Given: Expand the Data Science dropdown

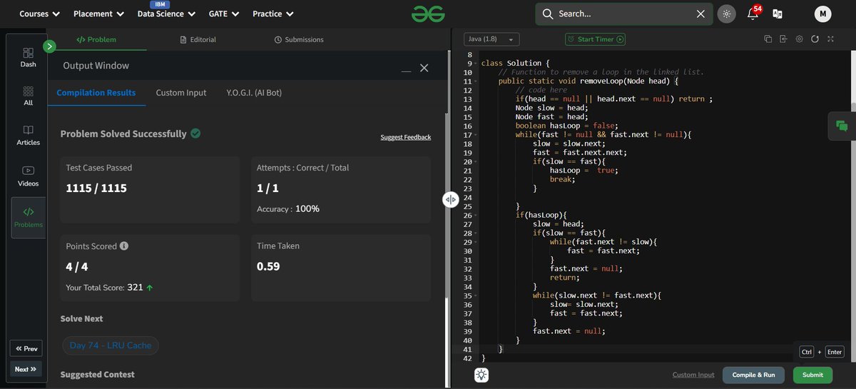Looking at the screenshot, I should (x=166, y=14).
